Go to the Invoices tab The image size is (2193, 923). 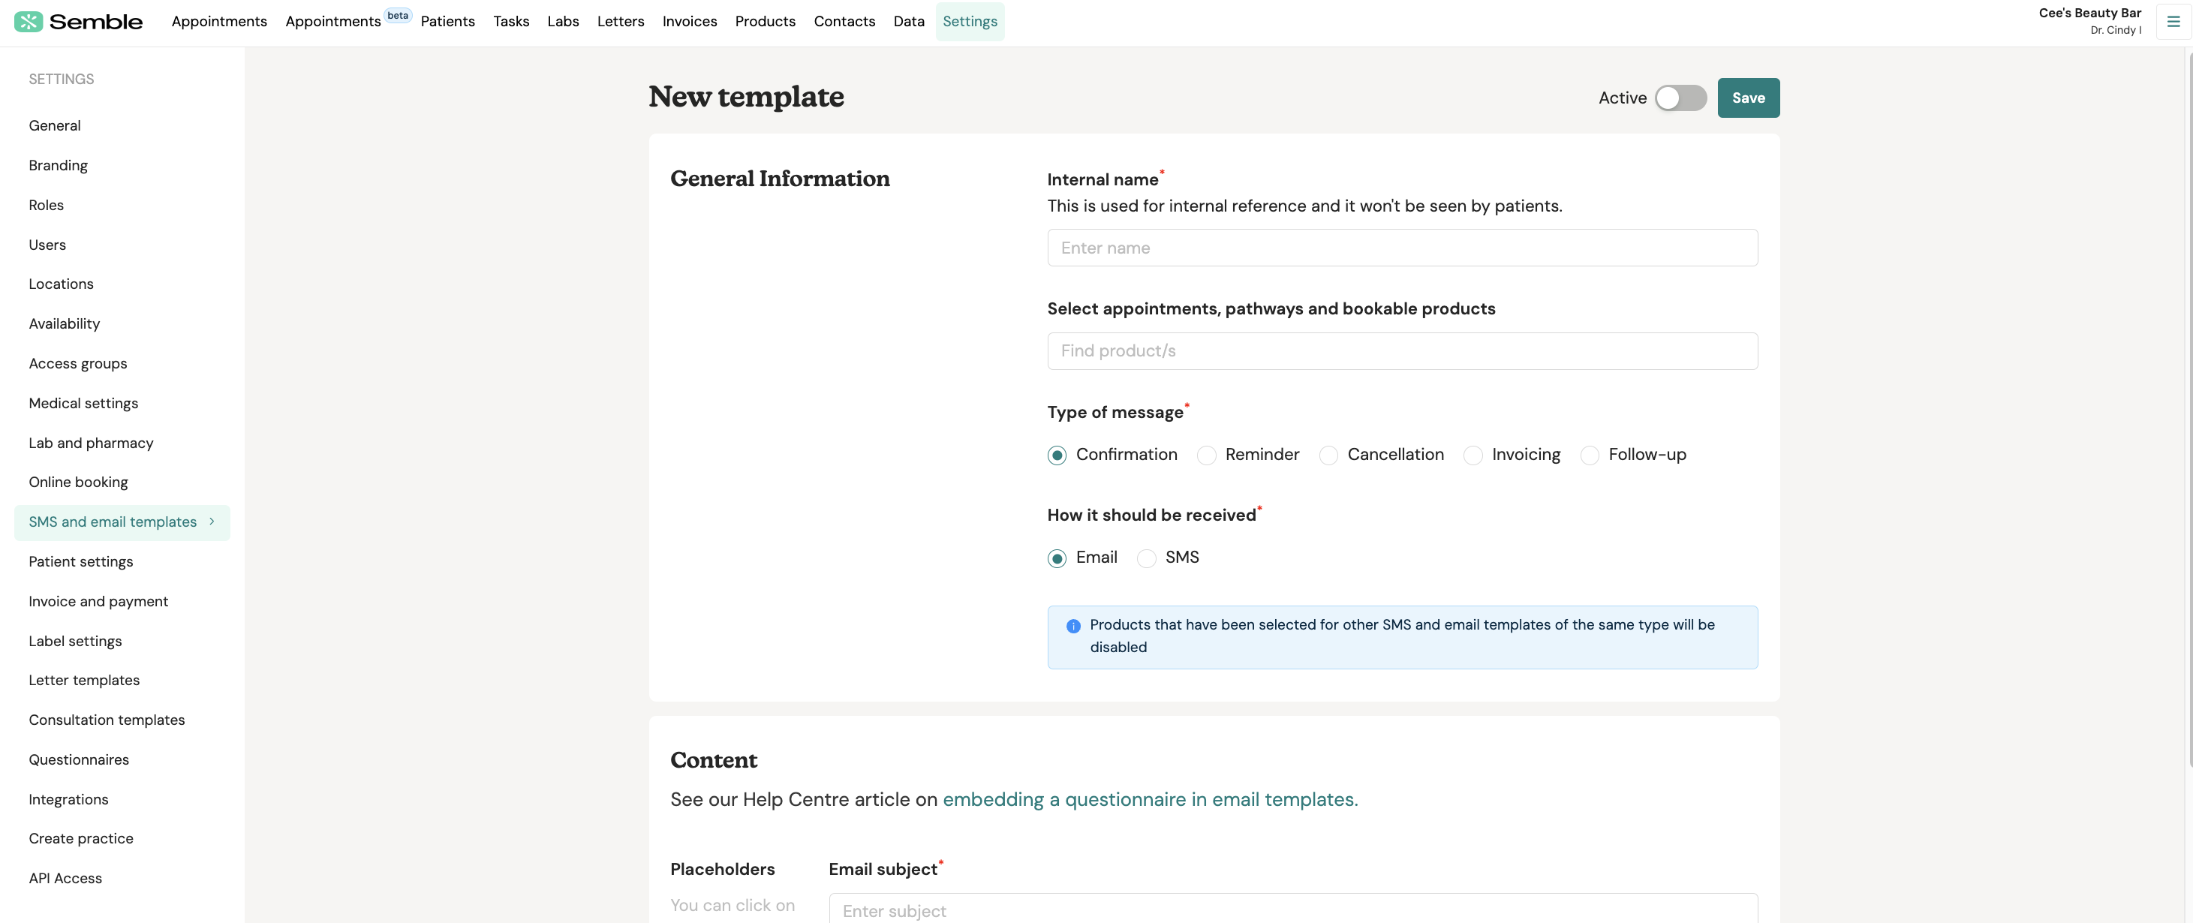[x=690, y=21]
